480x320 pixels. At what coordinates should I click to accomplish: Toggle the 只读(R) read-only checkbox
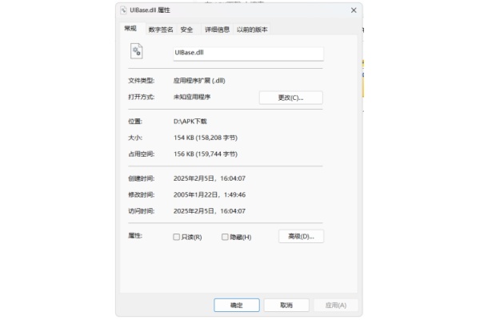177,237
